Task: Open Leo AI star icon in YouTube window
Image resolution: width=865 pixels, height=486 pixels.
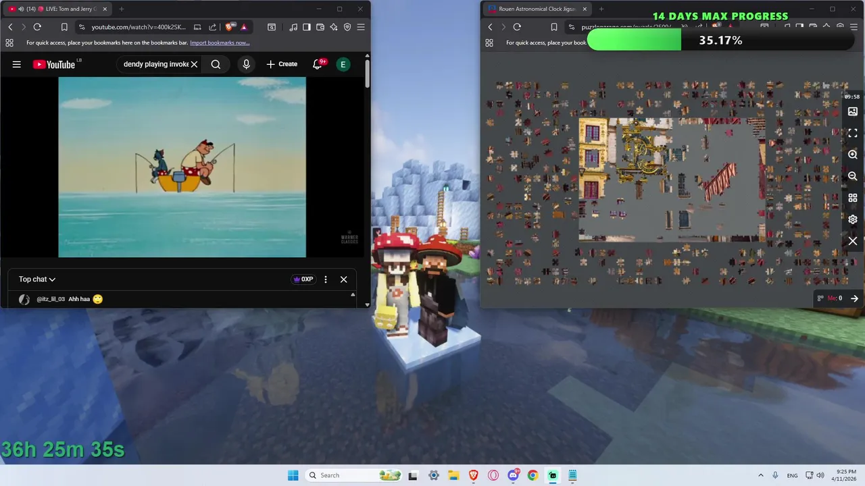Action: pos(334,27)
